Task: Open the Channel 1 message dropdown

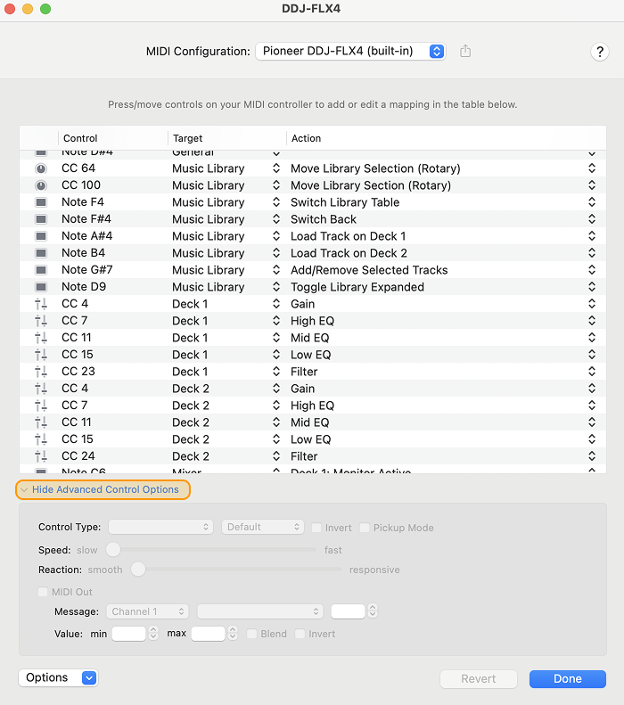Action: click(147, 611)
